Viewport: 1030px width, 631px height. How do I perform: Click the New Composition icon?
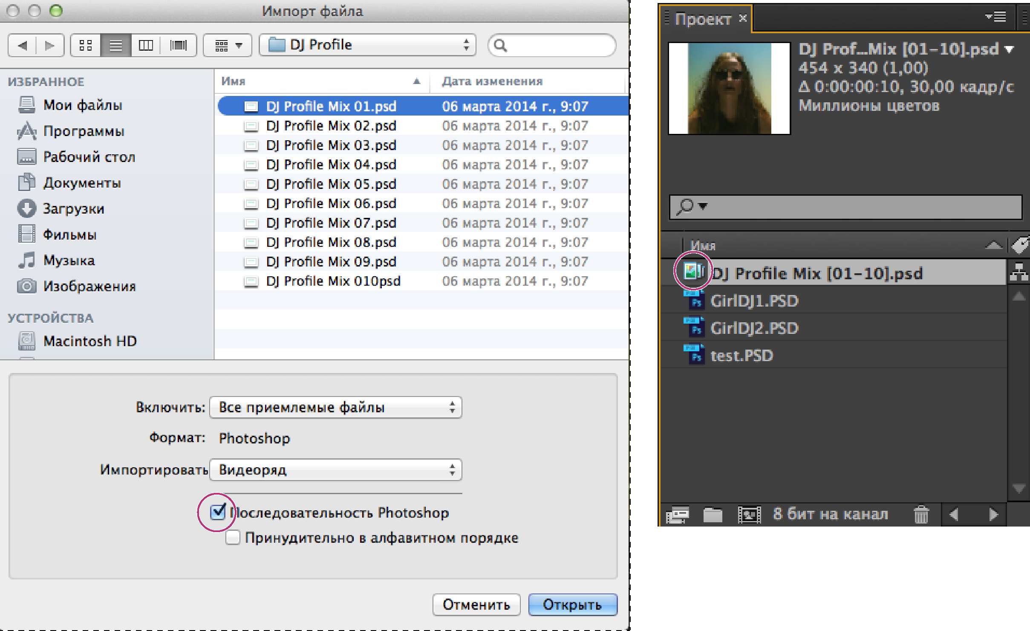click(749, 515)
